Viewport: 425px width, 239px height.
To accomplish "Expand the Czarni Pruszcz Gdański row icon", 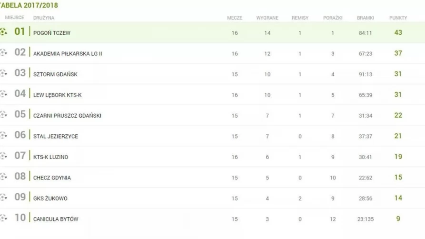I will tap(3, 115).
